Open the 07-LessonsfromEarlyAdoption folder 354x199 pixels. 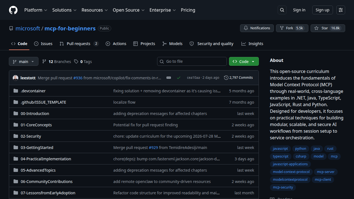[x=48, y=193]
